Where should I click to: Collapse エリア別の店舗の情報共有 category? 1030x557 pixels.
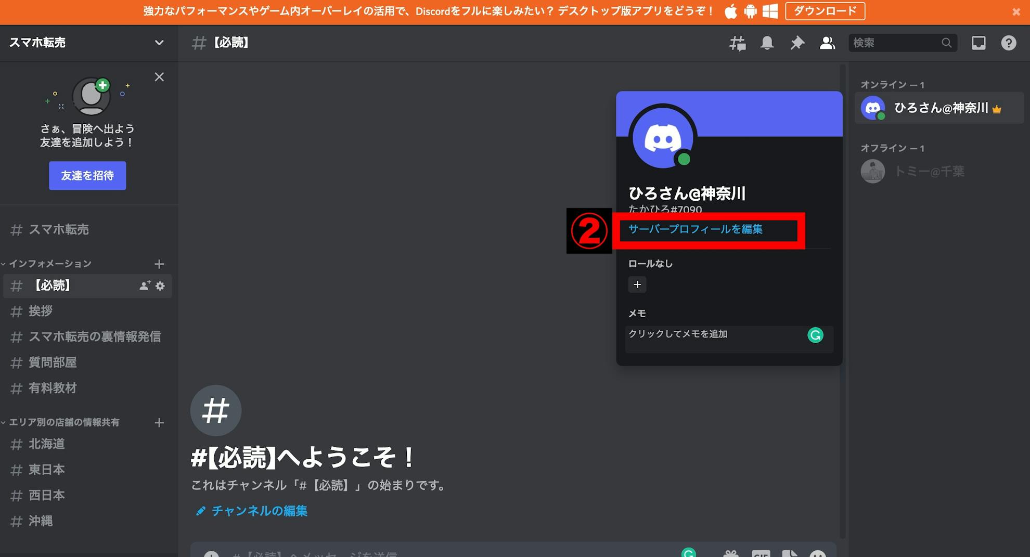point(60,422)
